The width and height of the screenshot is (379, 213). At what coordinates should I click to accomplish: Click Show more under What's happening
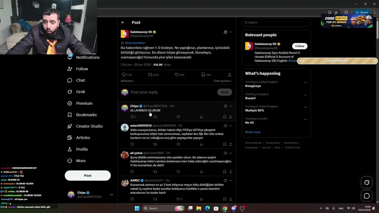[253, 132]
